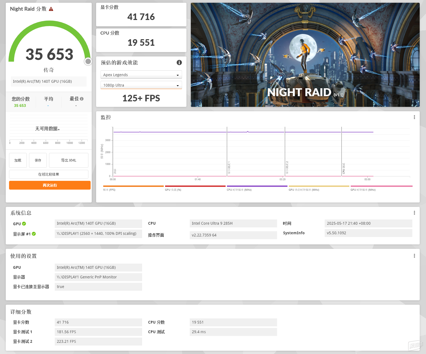
Task: Click the info icon in estimated game performance
Action: [x=179, y=62]
